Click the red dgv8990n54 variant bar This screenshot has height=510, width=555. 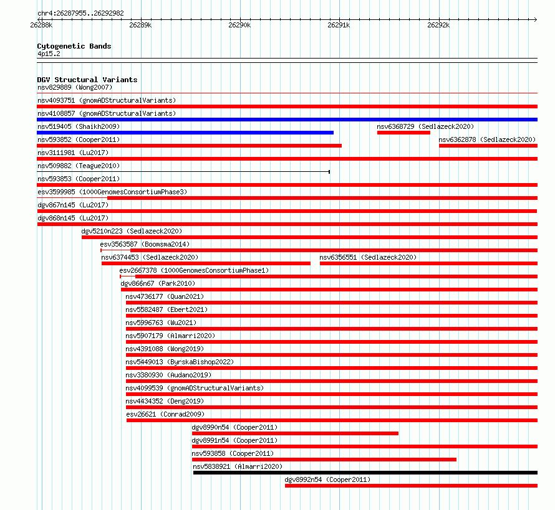(x=295, y=433)
